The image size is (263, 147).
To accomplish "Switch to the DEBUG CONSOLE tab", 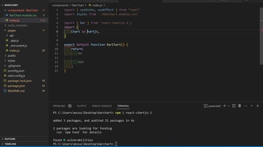I will click(x=102, y=106).
